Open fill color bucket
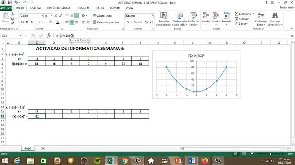This screenshot has width=295, height=165. [x=50, y=22]
